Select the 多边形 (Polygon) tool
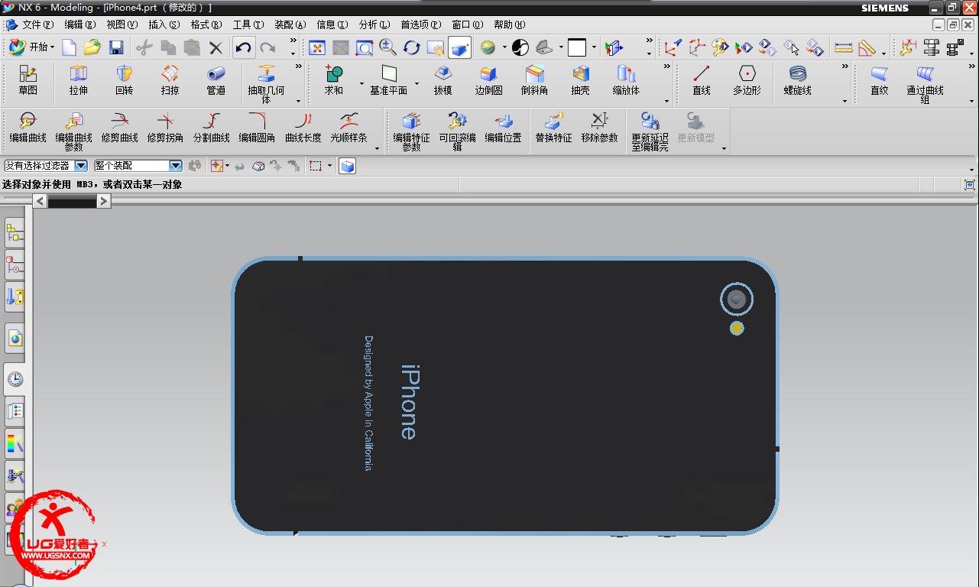The height and width of the screenshot is (587, 979). pos(747,80)
